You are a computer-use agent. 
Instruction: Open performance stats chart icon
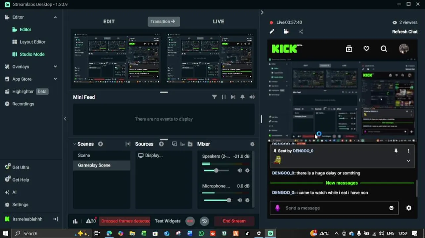tap(75, 221)
